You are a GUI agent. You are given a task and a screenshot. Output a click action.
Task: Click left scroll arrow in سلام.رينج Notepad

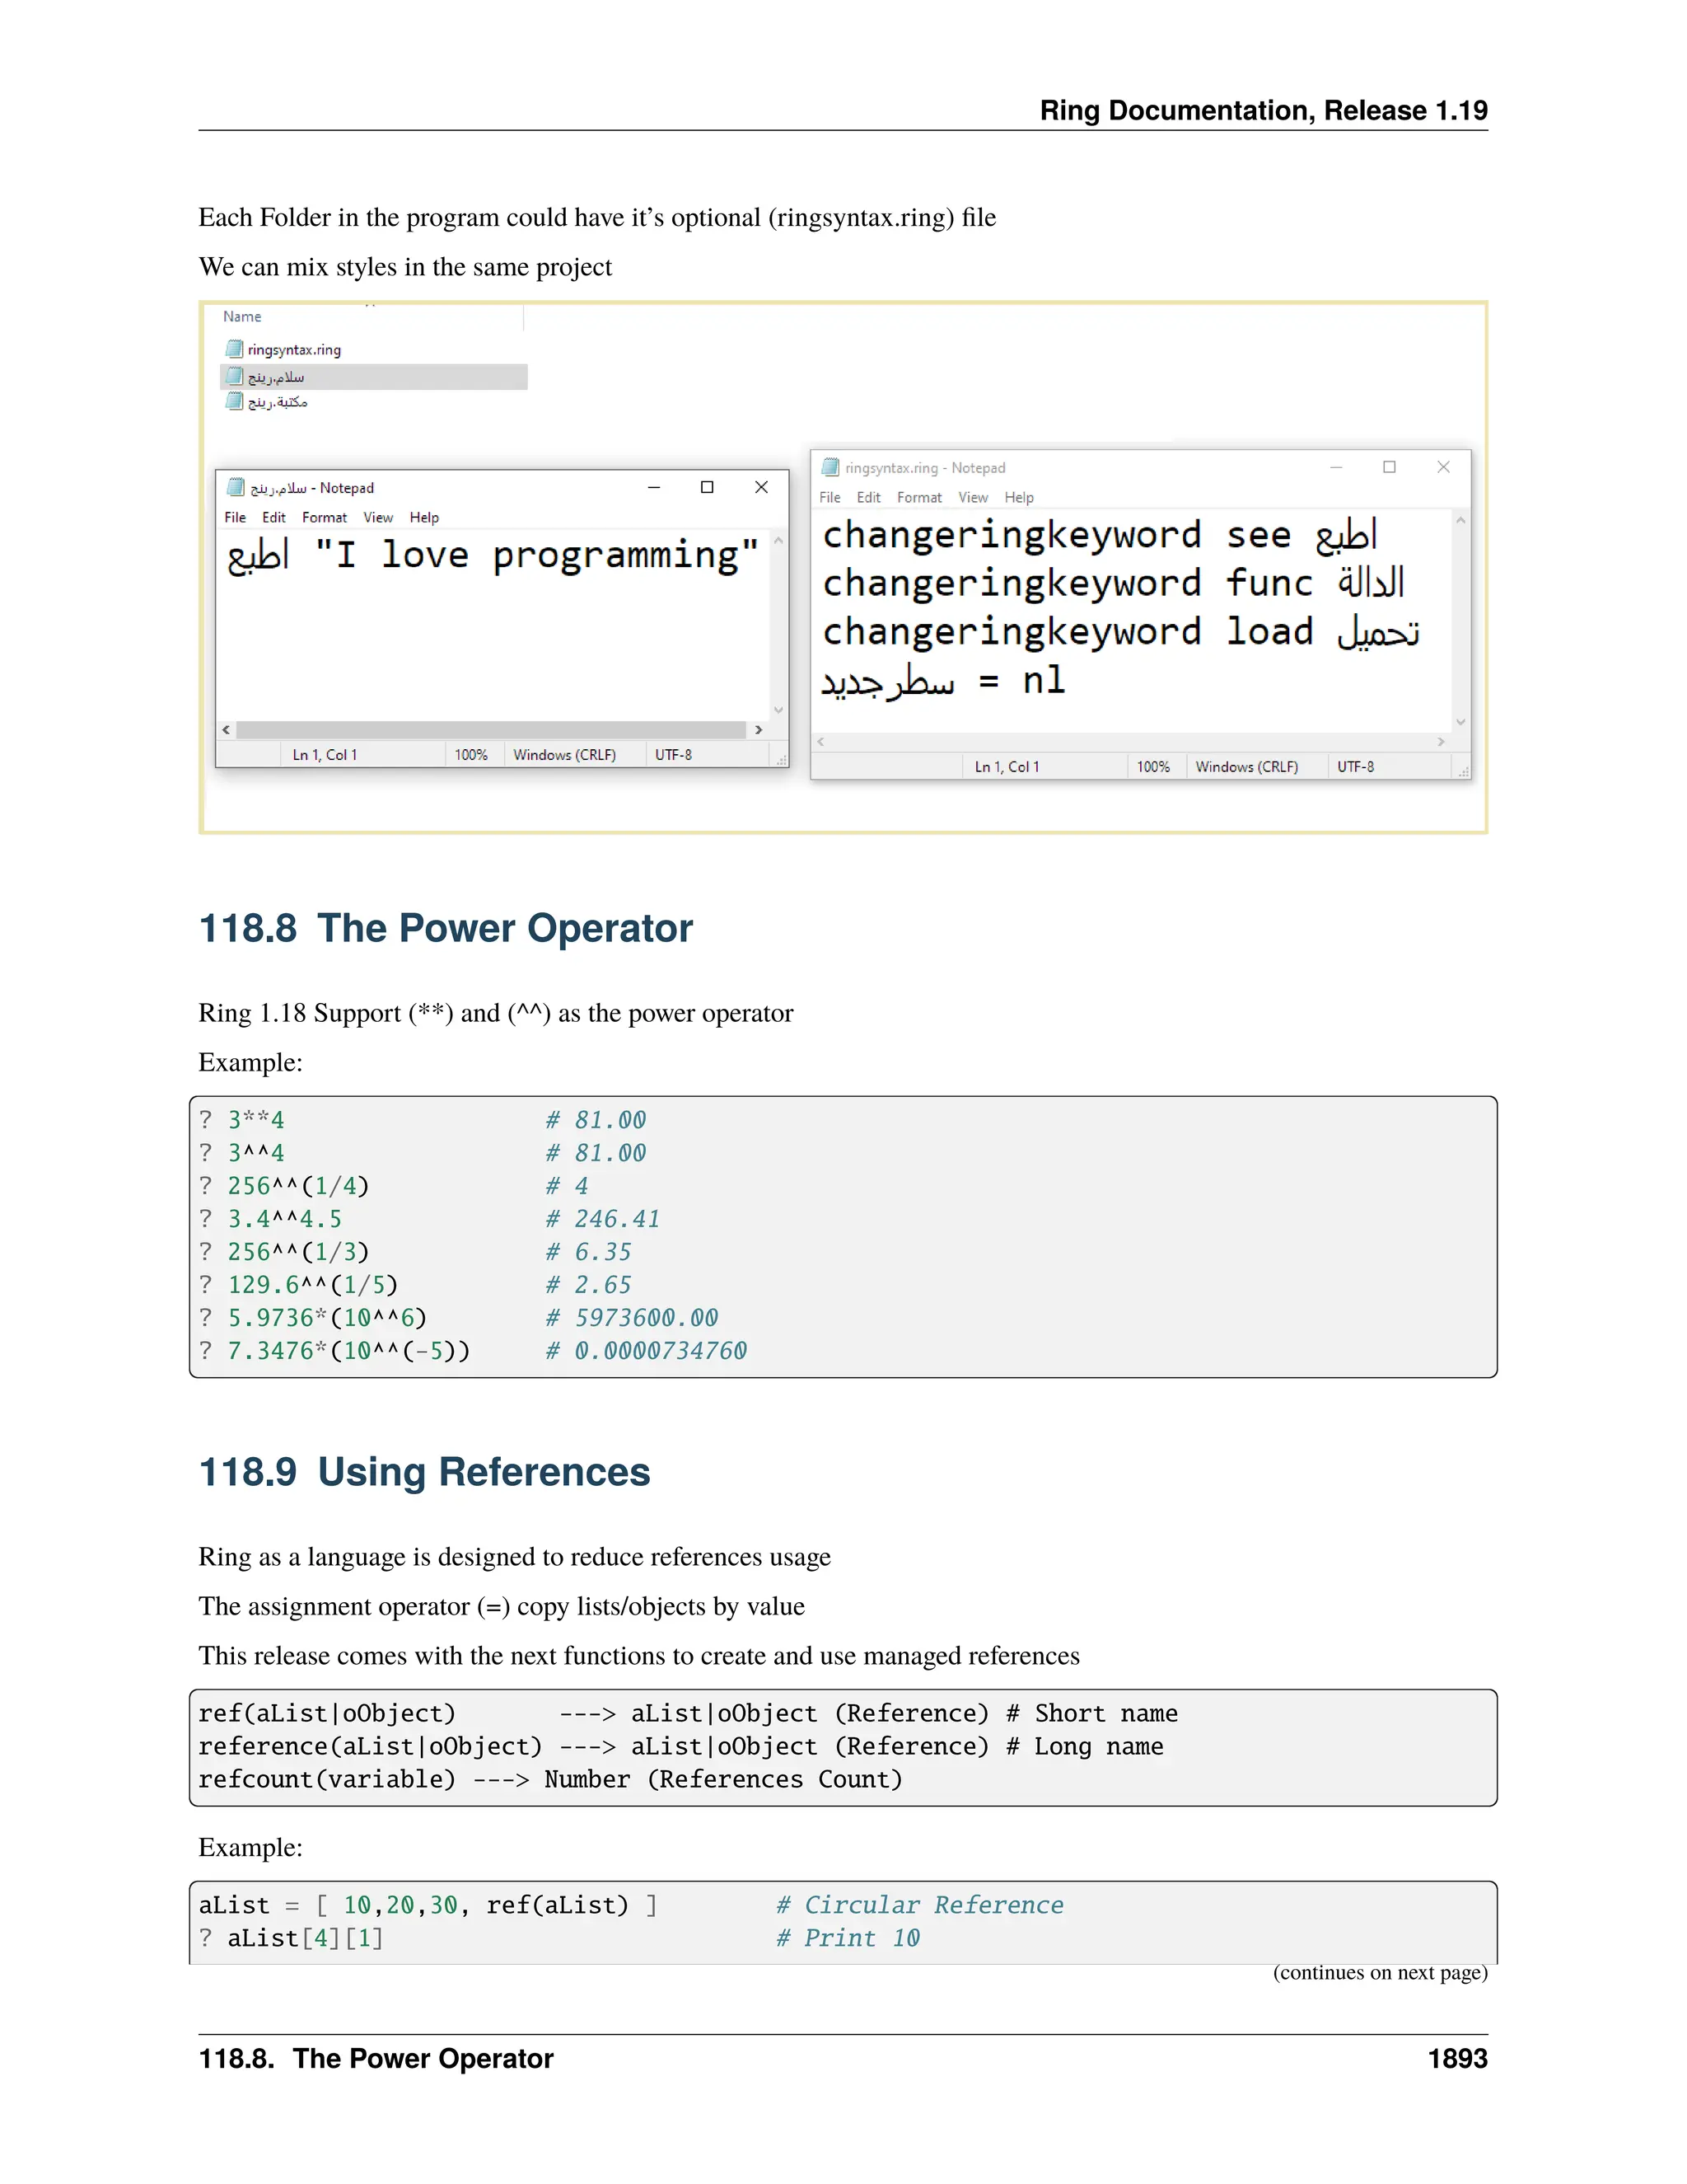coord(226,730)
